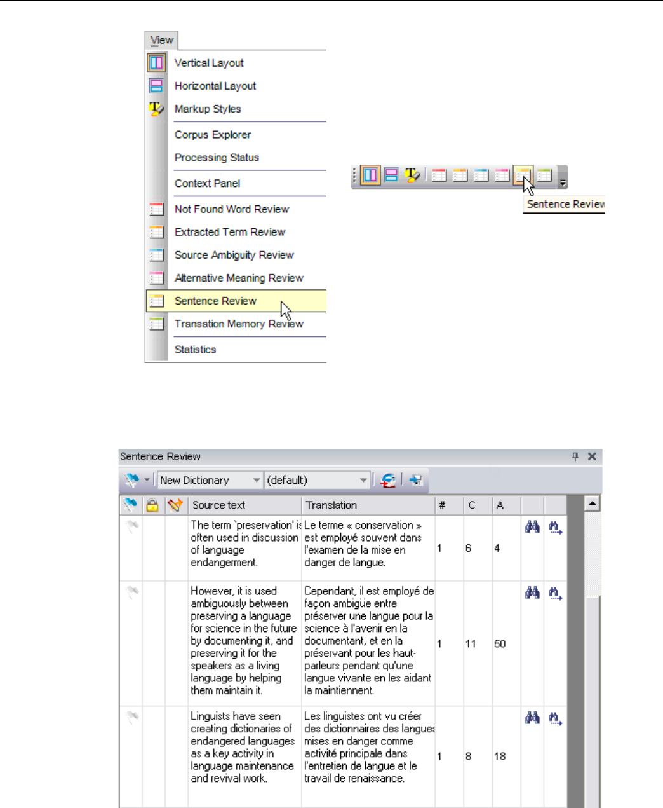This screenshot has height=808, width=663.
Task: Toggle flag on 'Linguists have seen' row
Action: (x=131, y=718)
